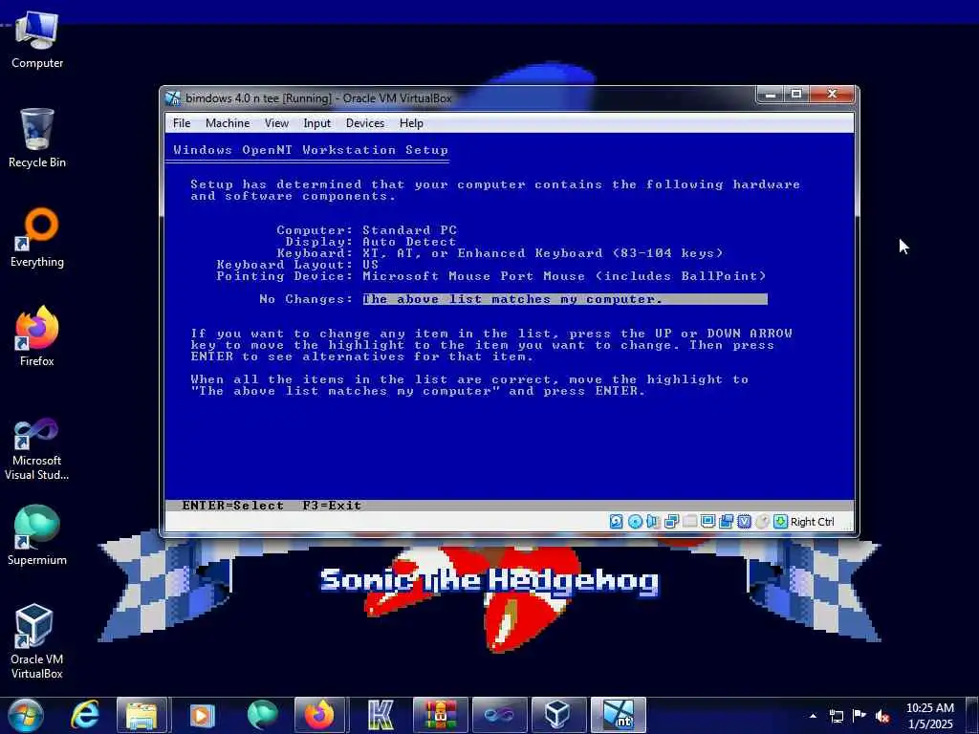Open the Input menu
The height and width of the screenshot is (734, 979).
coord(317,123)
